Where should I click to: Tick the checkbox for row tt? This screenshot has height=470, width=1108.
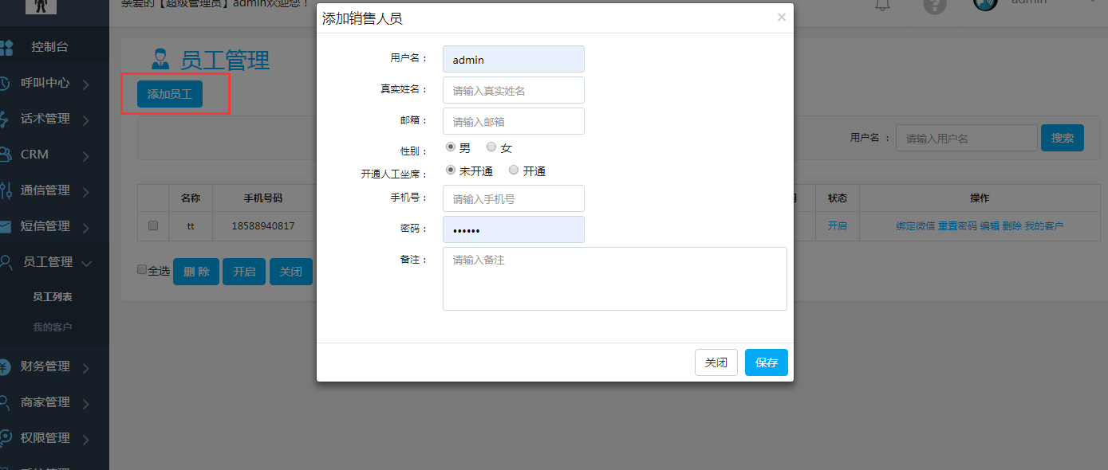click(x=153, y=226)
